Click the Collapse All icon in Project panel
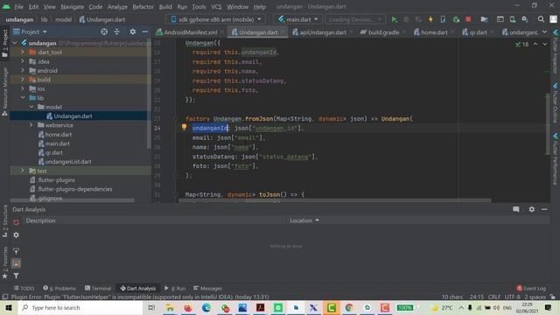560x315 pixels. pyautogui.click(x=116, y=31)
